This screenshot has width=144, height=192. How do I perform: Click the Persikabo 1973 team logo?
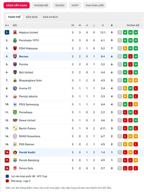tap(15, 40)
